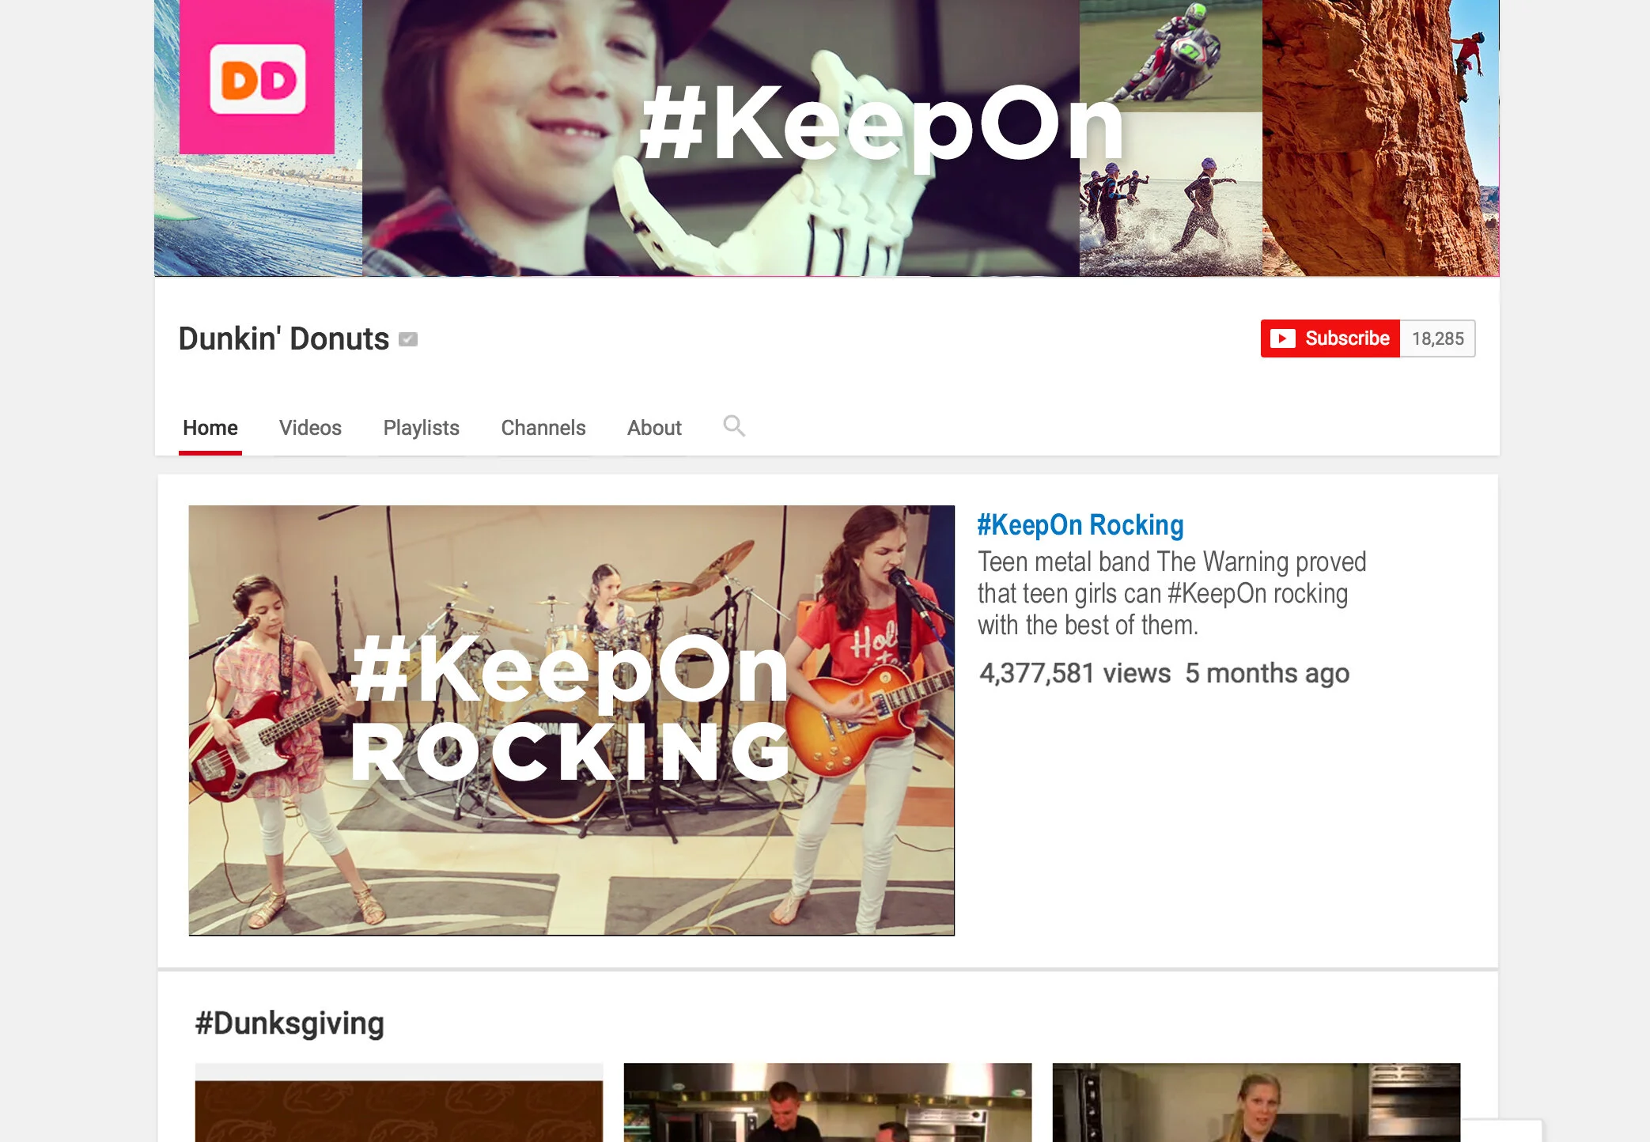The image size is (1650, 1142).
Task: Click the Dunkin' Donuts DD logo icon
Action: (x=257, y=79)
